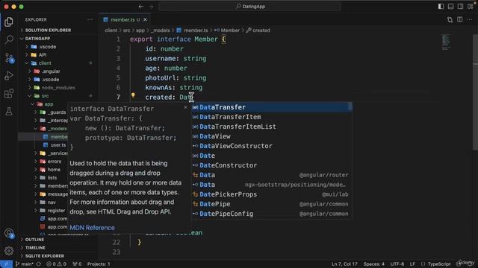Open Run and Debug view

pos(9,76)
